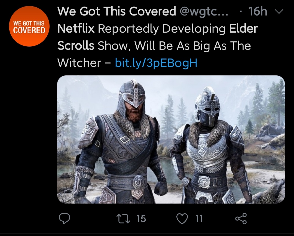Open the @wgtc... handle
Viewport: 294px width, 236px height.
pyautogui.click(x=204, y=12)
